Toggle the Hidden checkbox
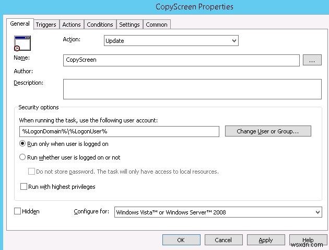Screen dimensions: 329x250 18,211
